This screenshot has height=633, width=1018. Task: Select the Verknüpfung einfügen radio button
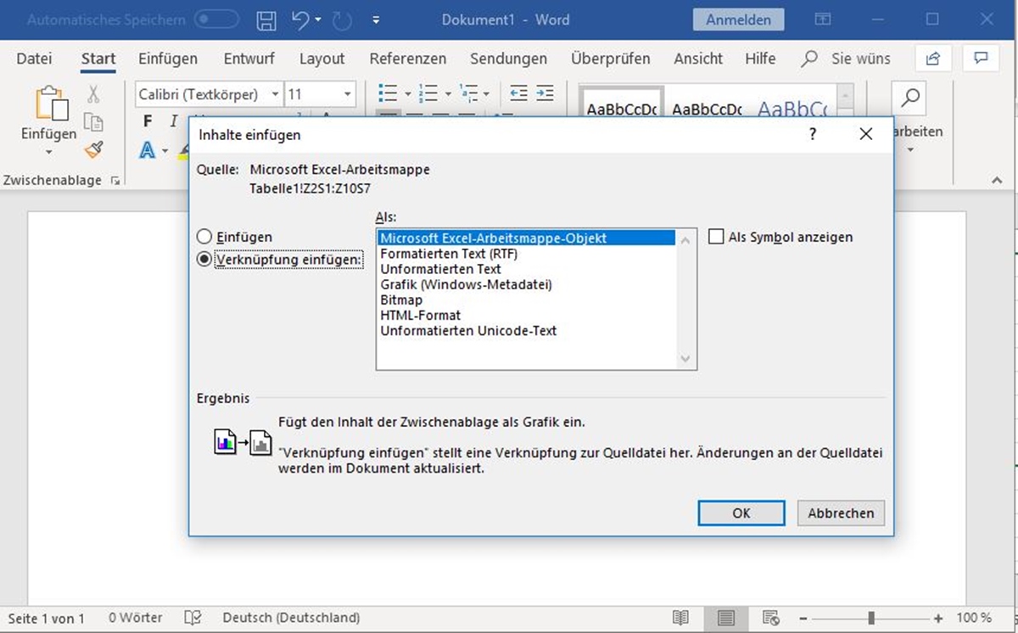point(204,260)
